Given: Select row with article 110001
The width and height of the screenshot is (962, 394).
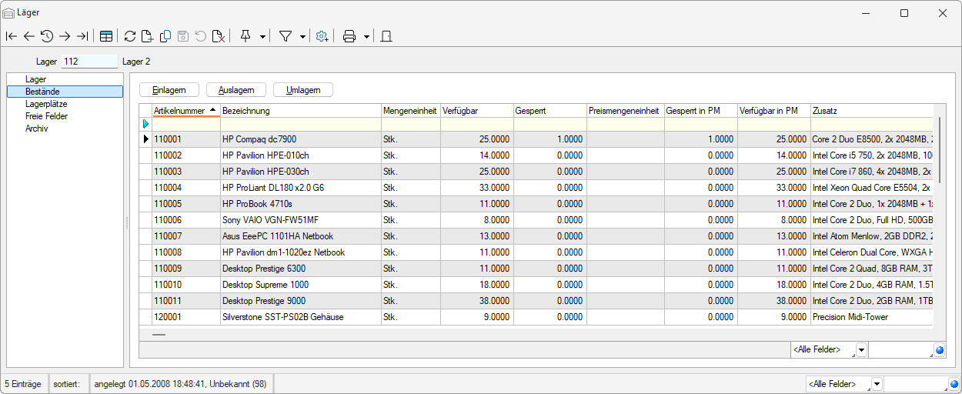Looking at the screenshot, I should (x=536, y=139).
